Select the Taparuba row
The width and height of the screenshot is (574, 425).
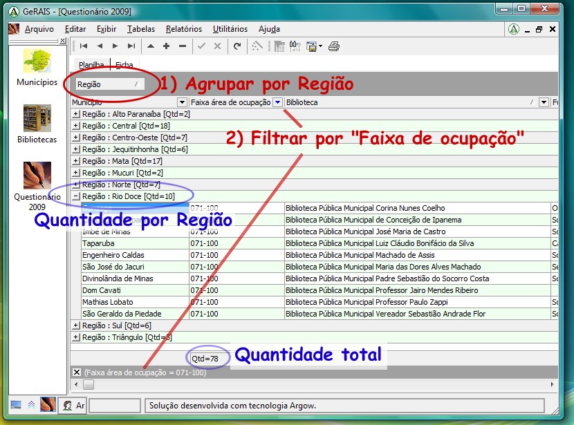pyautogui.click(x=320, y=243)
